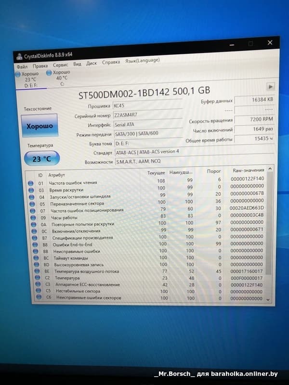The height and width of the screenshot is (385, 289).
Task: Click status icon for attribute C6
Action: point(39,297)
